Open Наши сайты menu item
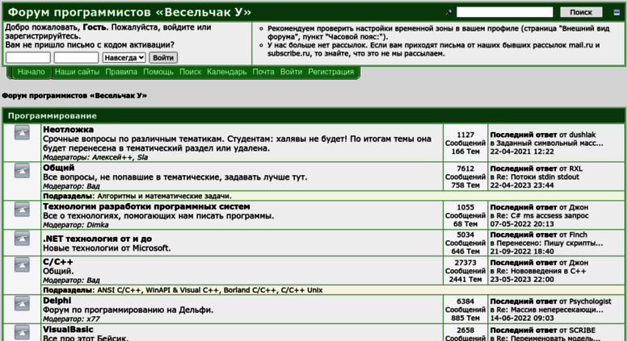628x341 pixels. pyautogui.click(x=77, y=72)
